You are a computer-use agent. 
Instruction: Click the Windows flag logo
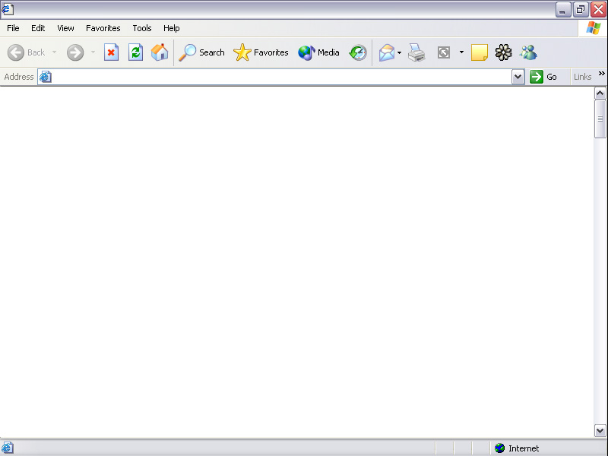click(594, 28)
